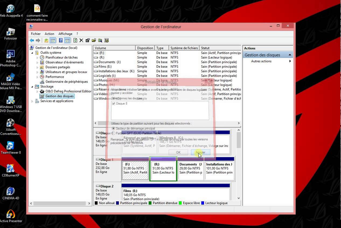Open the Action menu

(x=49, y=34)
